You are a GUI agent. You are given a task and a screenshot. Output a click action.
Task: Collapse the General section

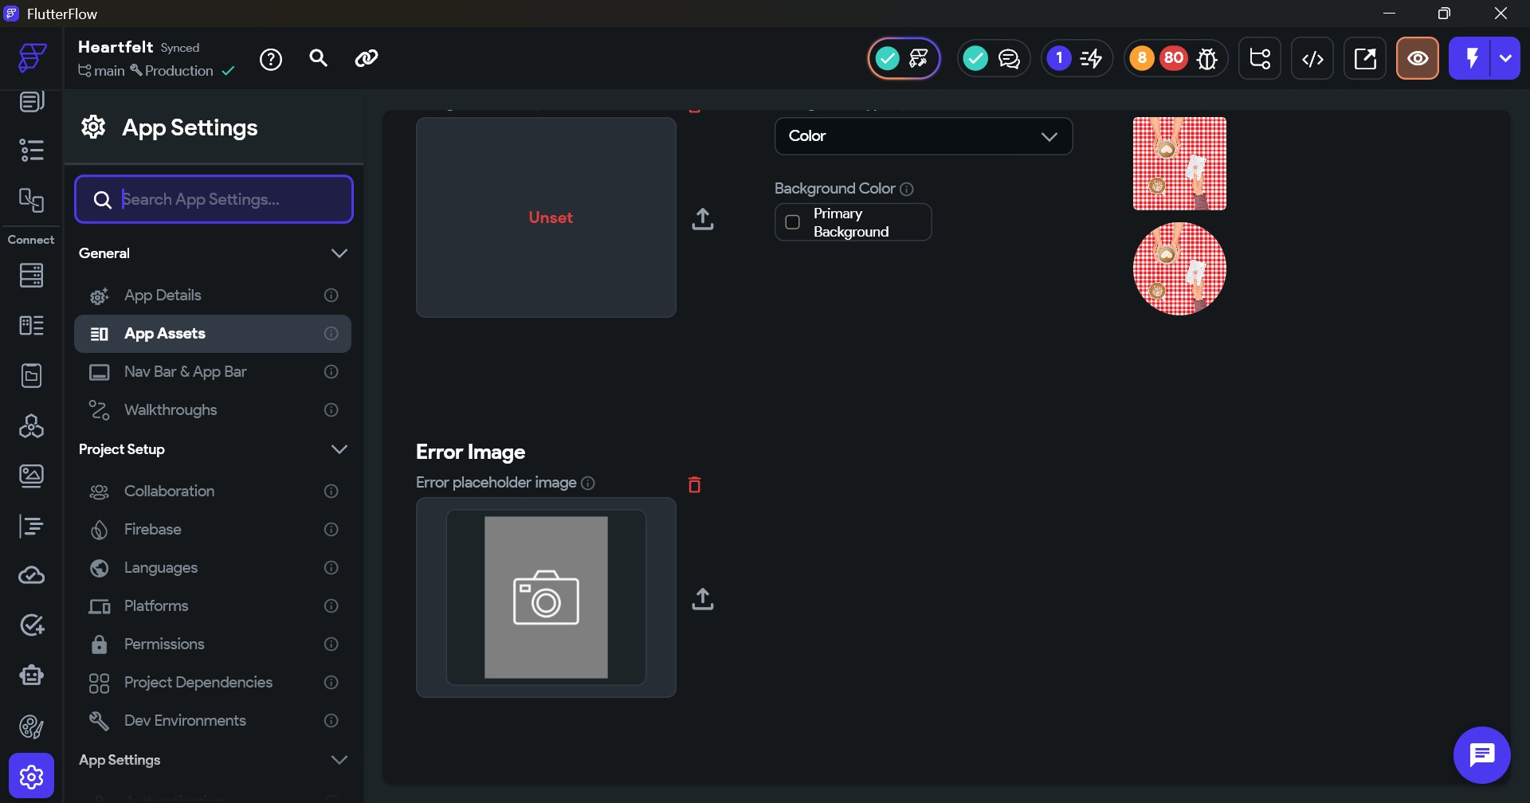pyautogui.click(x=339, y=253)
